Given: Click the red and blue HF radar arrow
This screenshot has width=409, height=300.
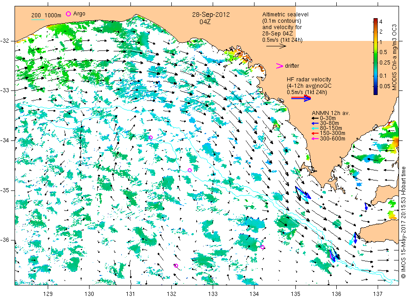Looking at the screenshot, I should click(x=301, y=98).
